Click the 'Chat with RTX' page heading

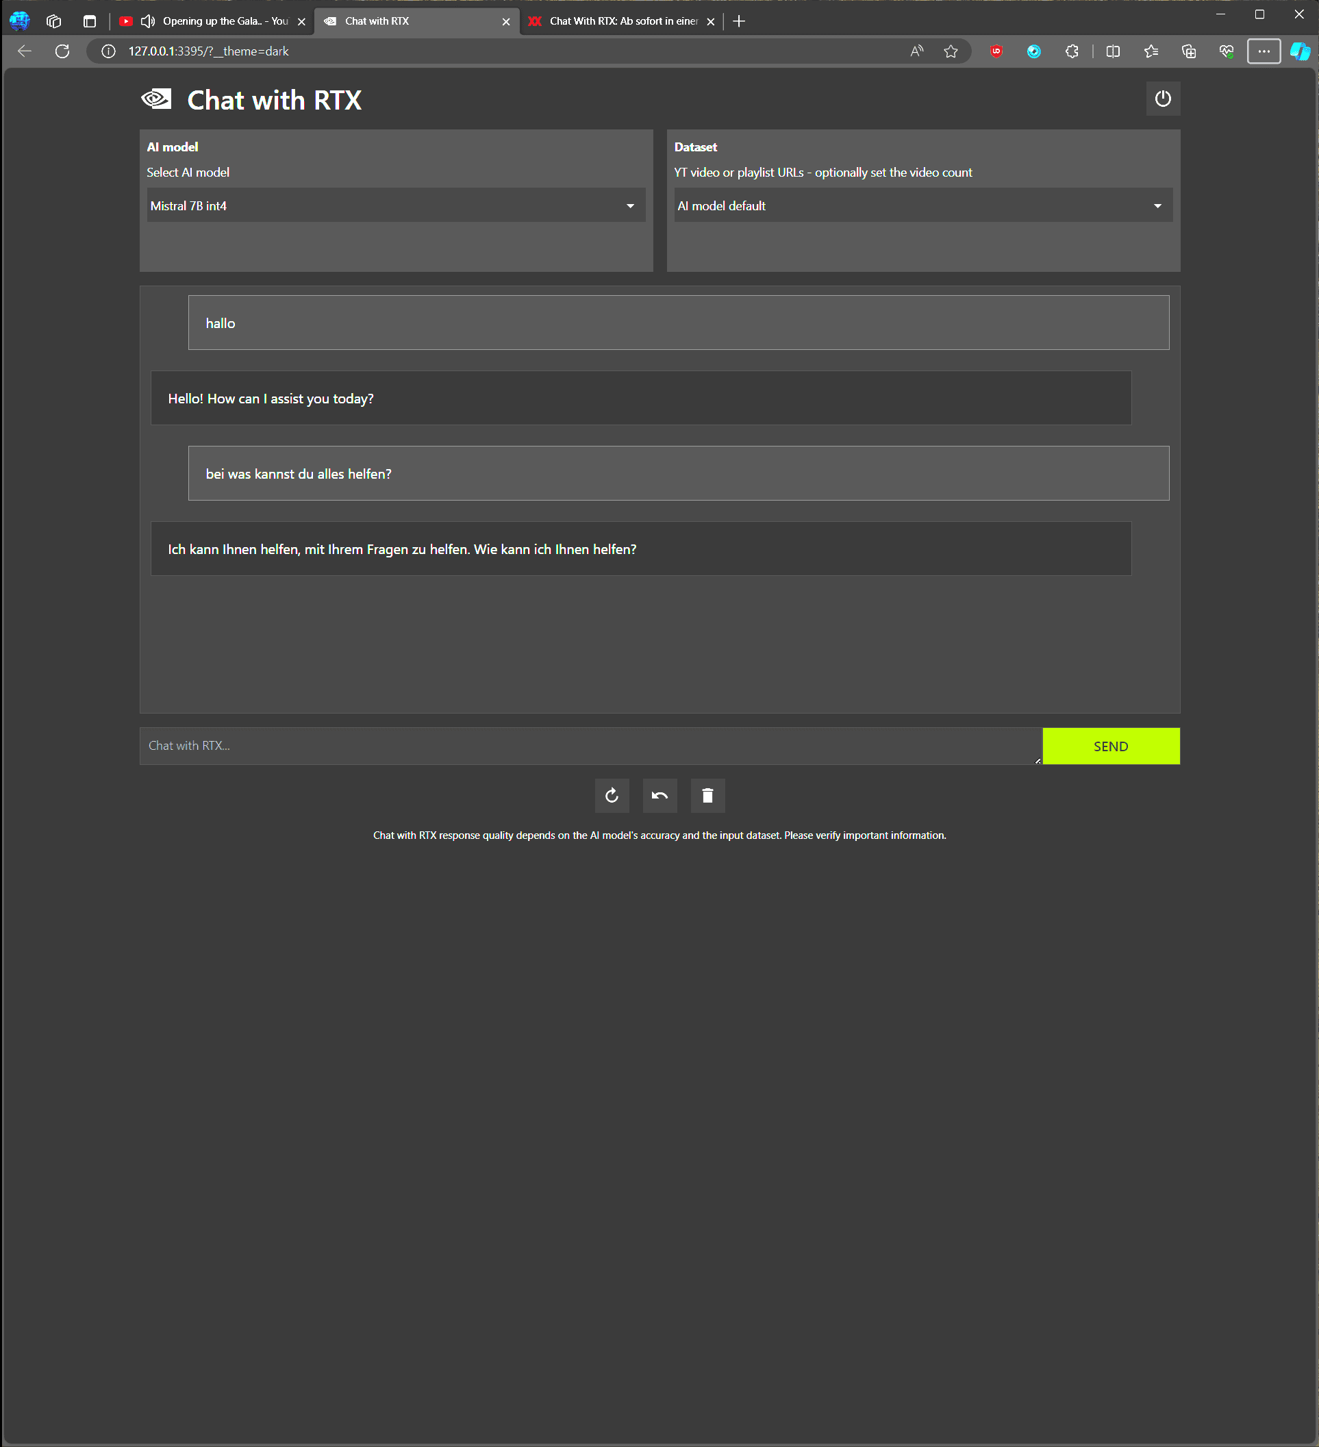(274, 100)
